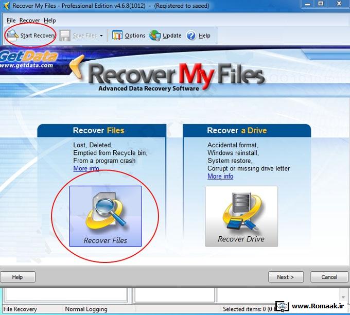Open the Help menu in menu bar
Screen dimensions: 350x315
pos(50,21)
